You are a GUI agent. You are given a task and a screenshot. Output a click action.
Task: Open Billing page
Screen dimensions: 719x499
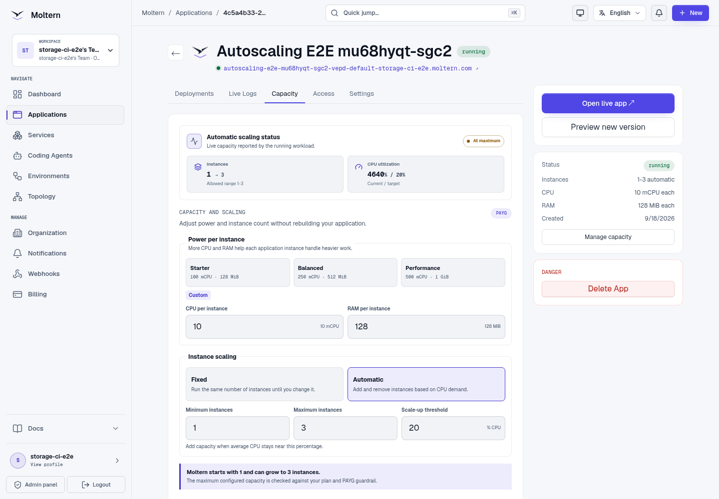[65, 294]
